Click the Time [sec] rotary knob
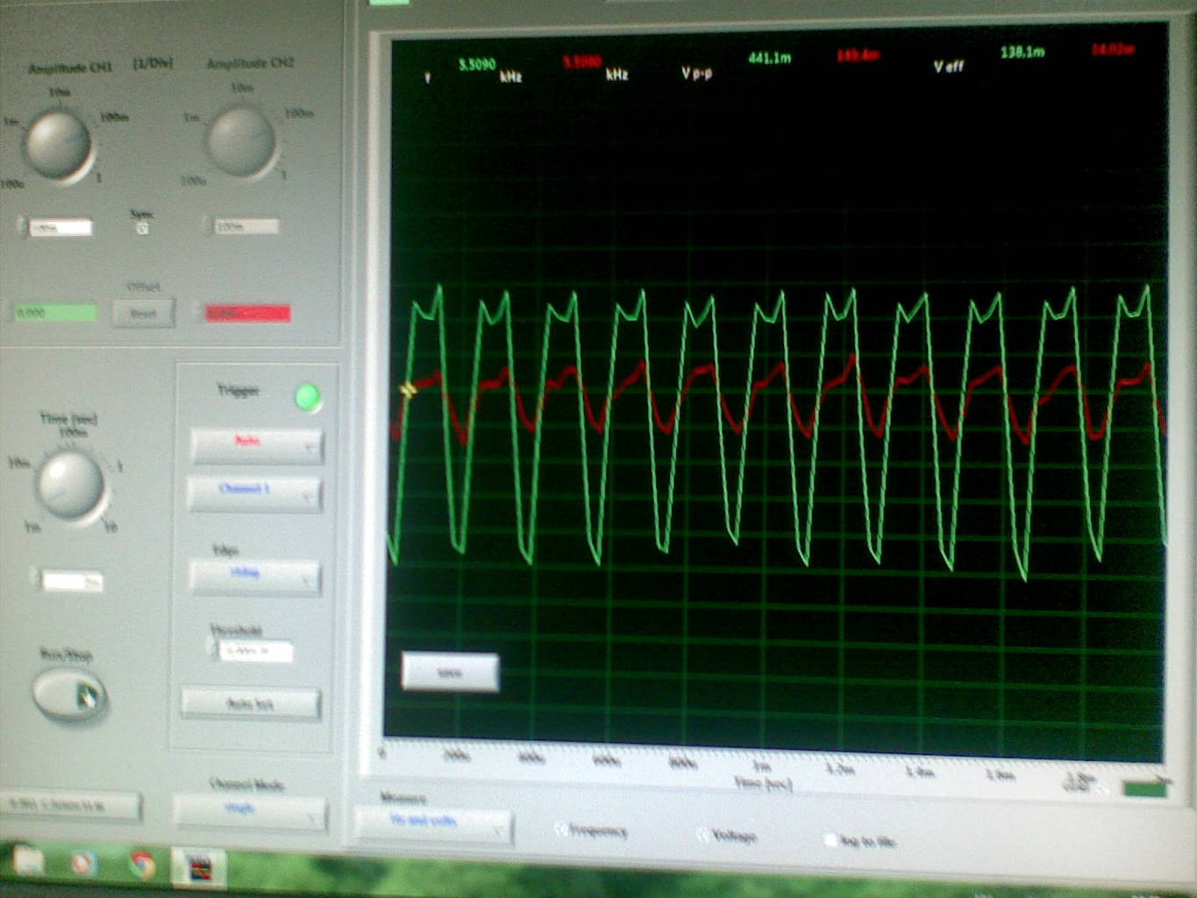This screenshot has width=1197, height=898. point(71,485)
